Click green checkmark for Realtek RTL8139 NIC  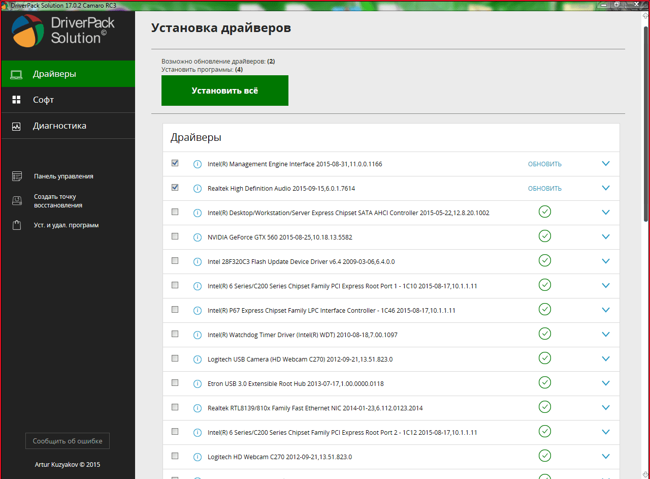pos(545,407)
